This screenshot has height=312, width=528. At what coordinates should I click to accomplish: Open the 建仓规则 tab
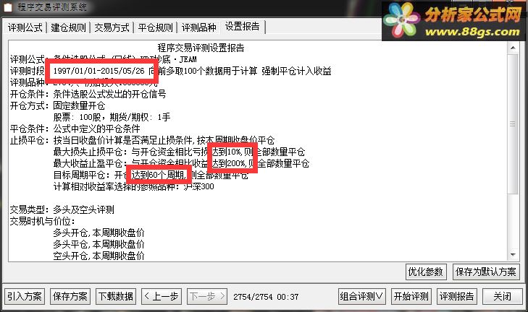(68, 27)
